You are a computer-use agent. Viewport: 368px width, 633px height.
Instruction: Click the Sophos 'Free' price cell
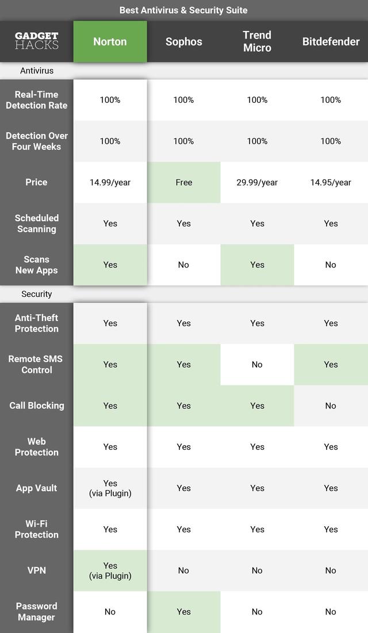[x=183, y=182]
